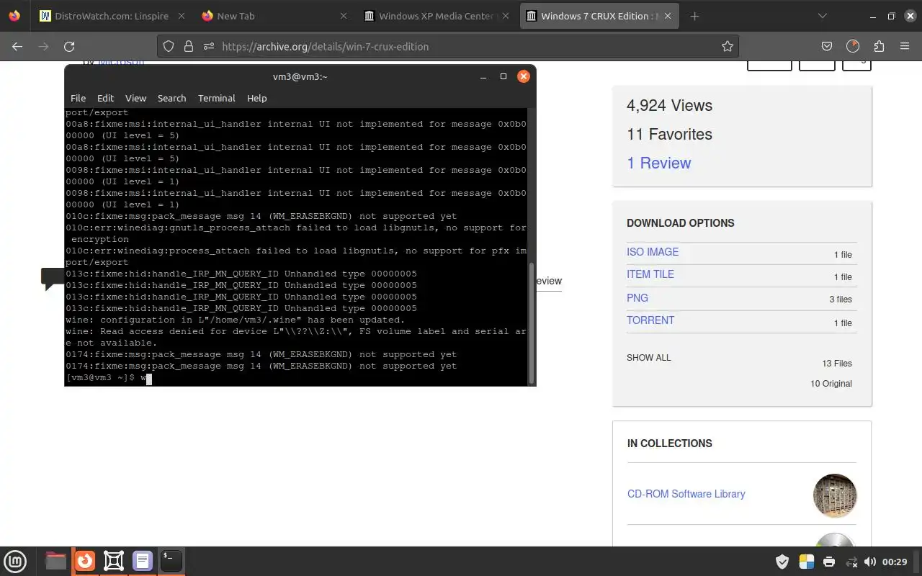Open ITEM TILE download option

click(650, 274)
